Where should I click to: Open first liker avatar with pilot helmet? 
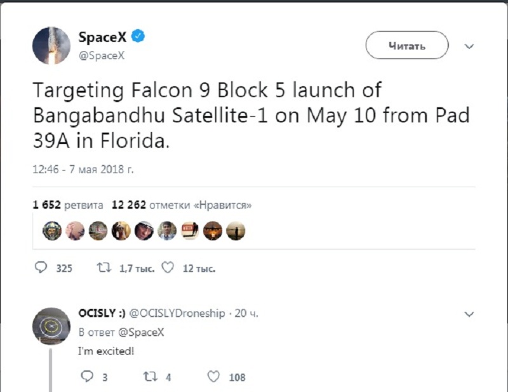[52, 231]
